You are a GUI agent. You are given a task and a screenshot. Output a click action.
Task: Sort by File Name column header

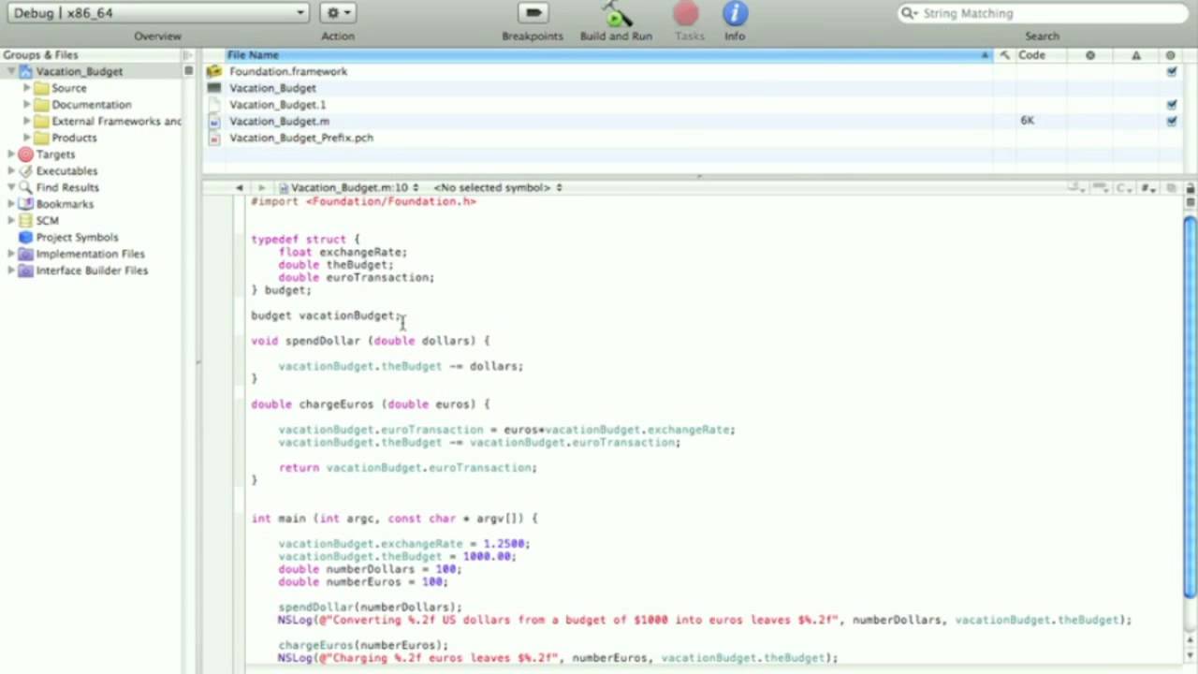click(x=607, y=55)
